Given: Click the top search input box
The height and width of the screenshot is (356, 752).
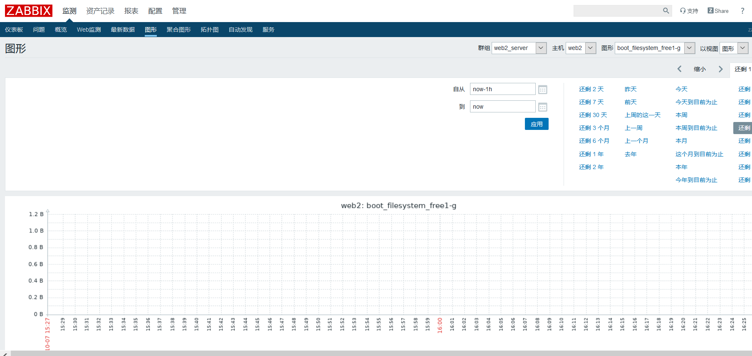Looking at the screenshot, I should (x=618, y=11).
